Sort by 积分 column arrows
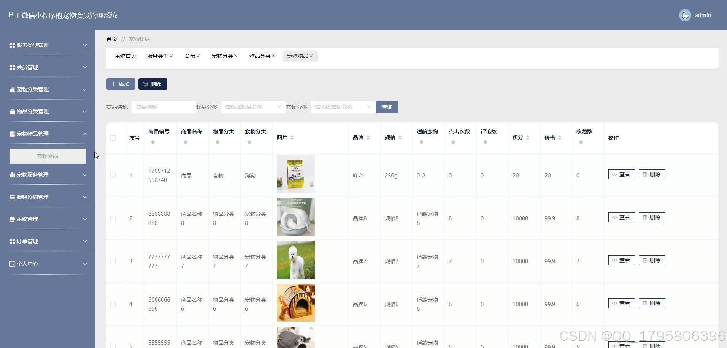 point(528,138)
